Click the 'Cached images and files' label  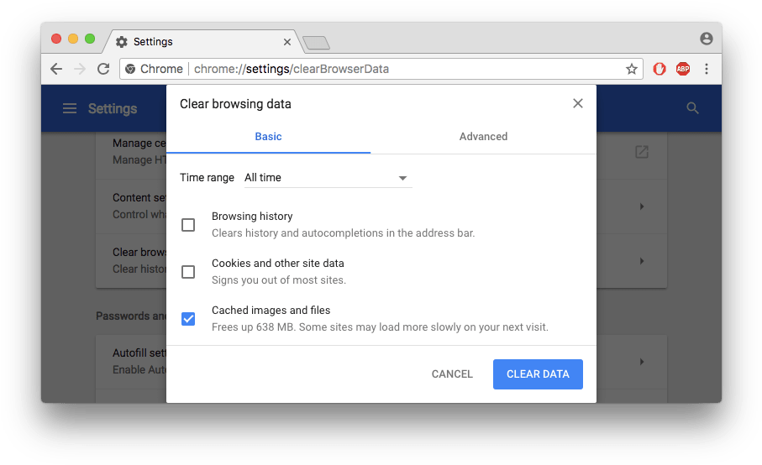pyautogui.click(x=271, y=311)
